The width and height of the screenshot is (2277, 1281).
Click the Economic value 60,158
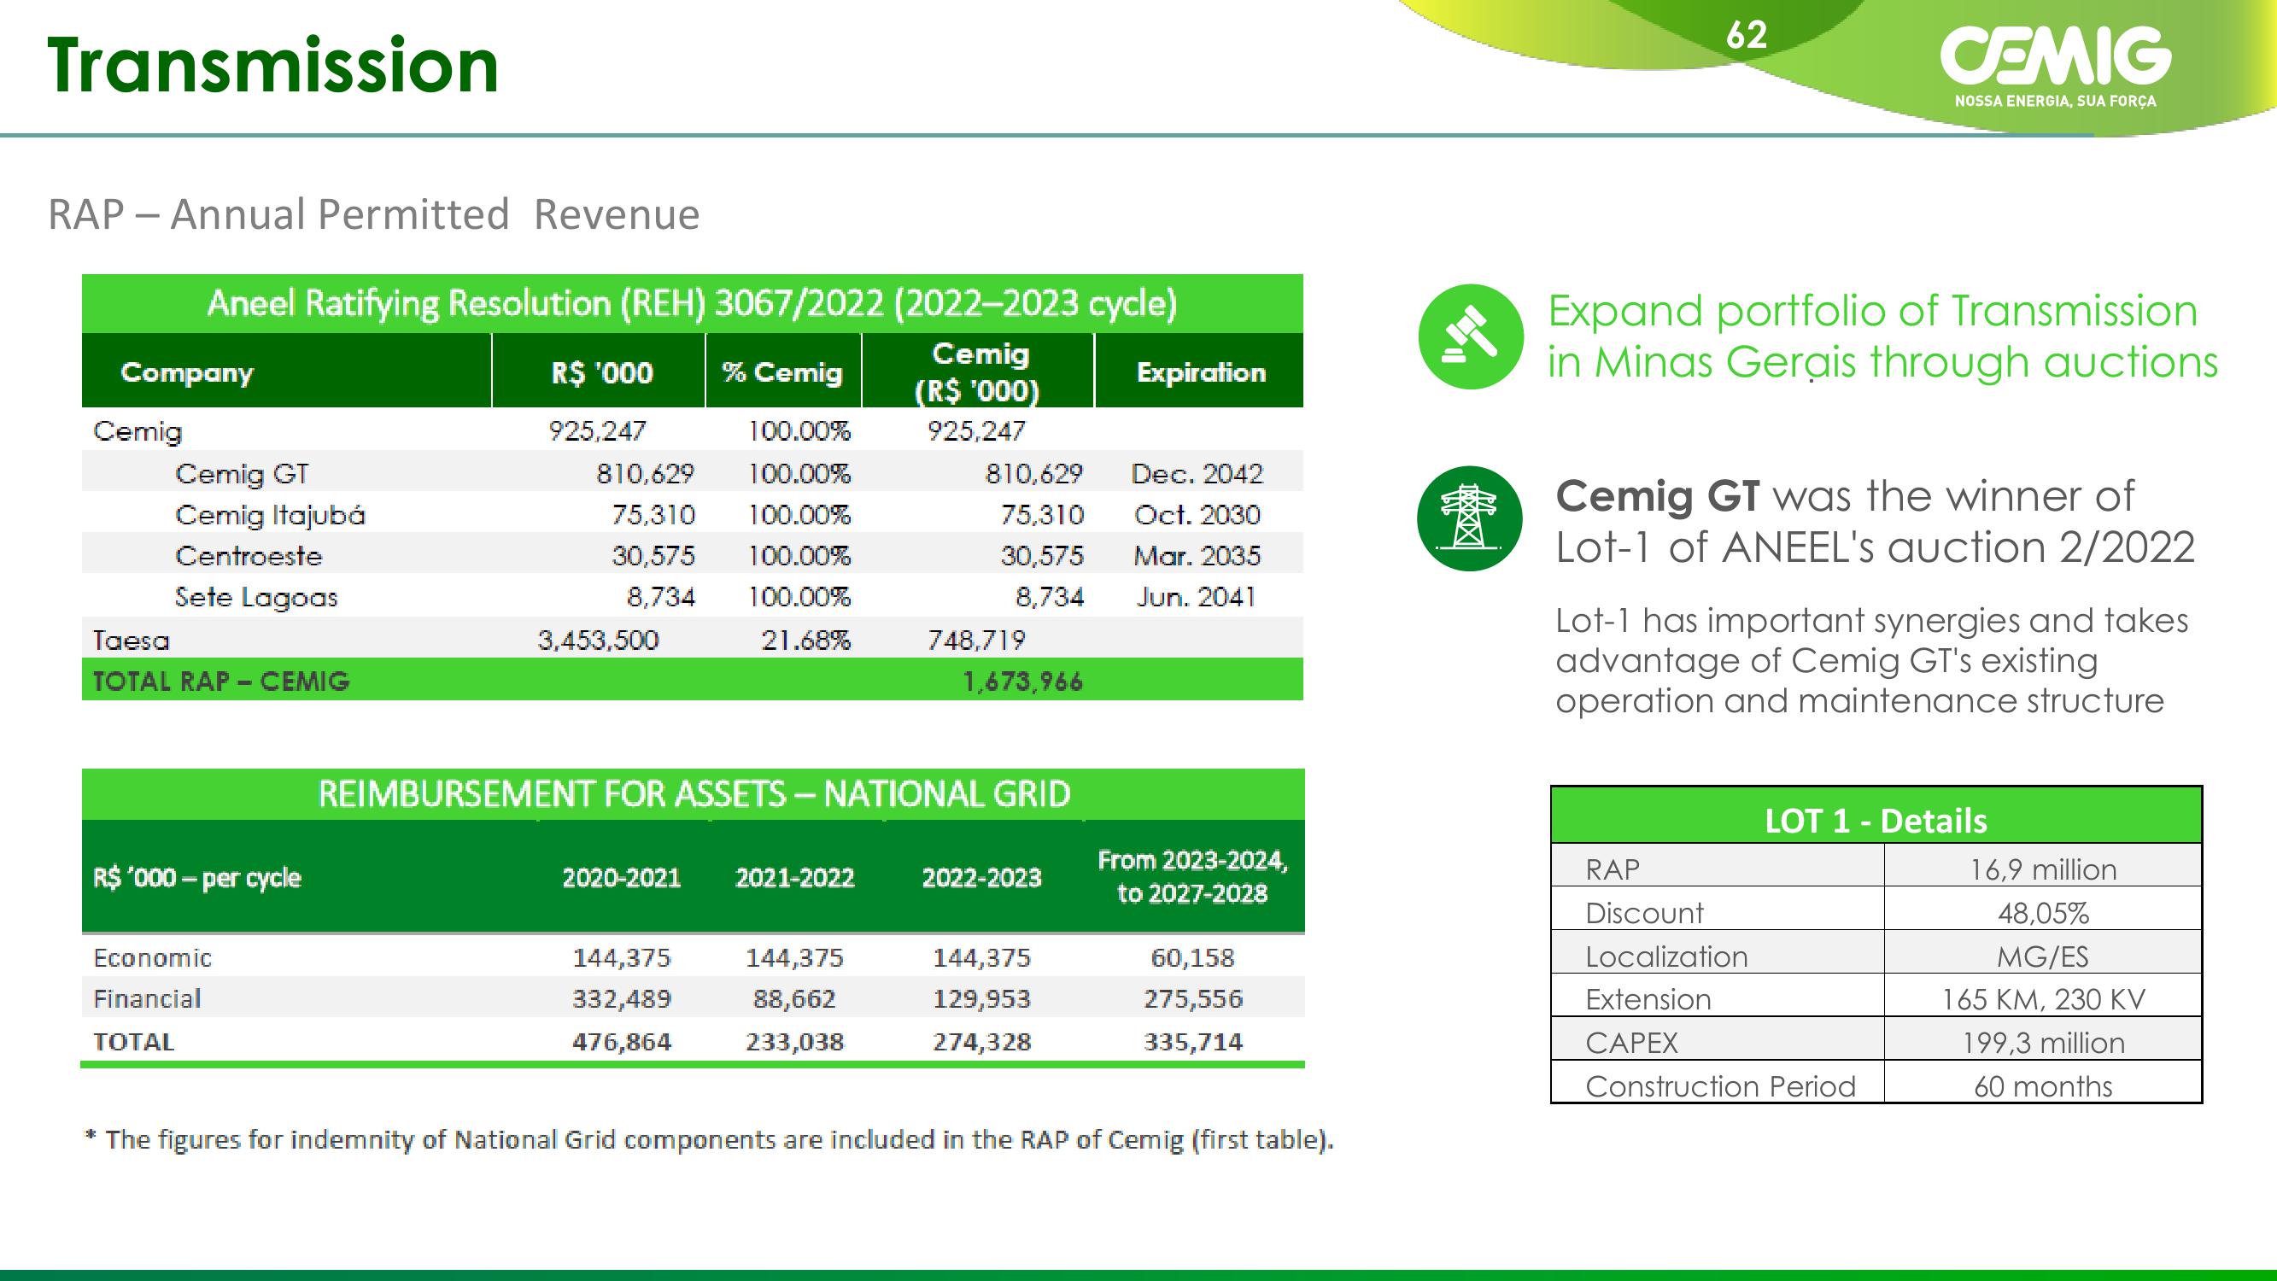tap(1192, 958)
